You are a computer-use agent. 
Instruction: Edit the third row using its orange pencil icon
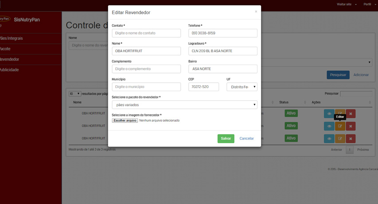pos(340,139)
